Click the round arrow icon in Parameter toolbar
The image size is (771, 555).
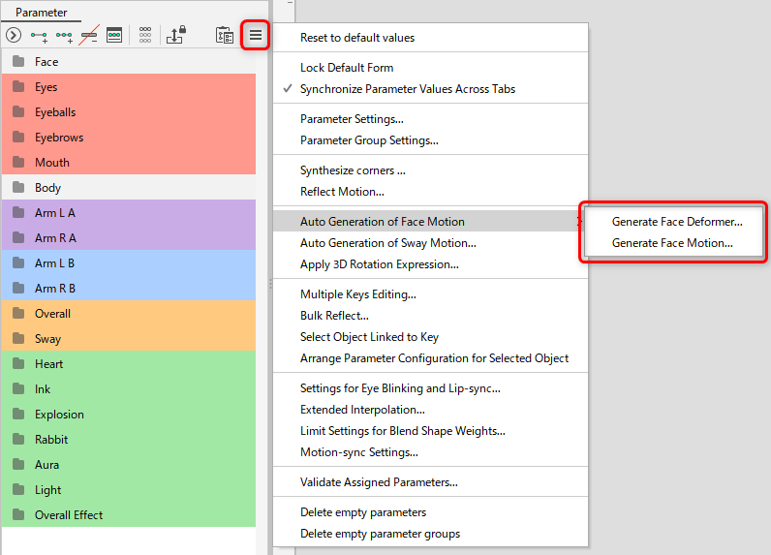(x=14, y=35)
